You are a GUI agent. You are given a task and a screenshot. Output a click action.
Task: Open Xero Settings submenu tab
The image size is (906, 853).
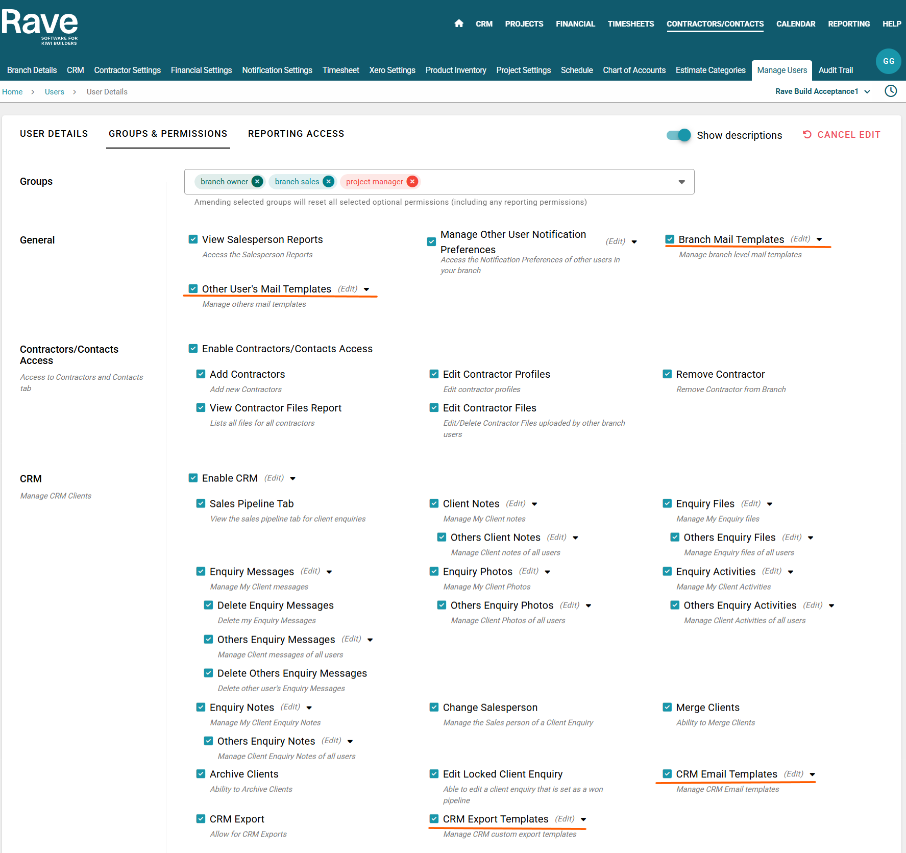point(392,70)
